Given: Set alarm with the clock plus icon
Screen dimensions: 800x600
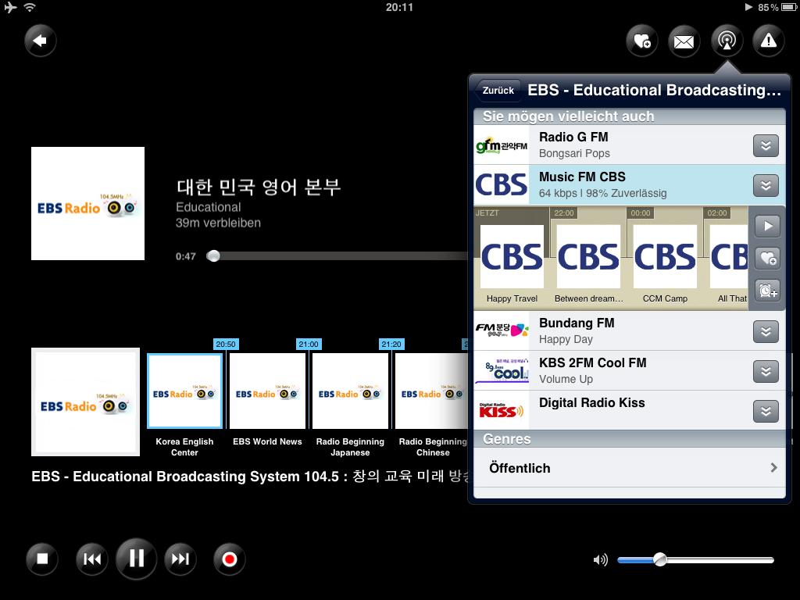Looking at the screenshot, I should coord(768,291).
